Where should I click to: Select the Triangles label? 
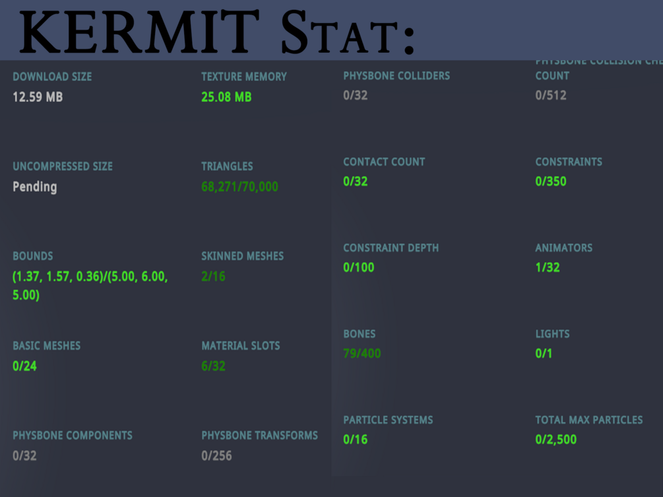[x=227, y=166]
